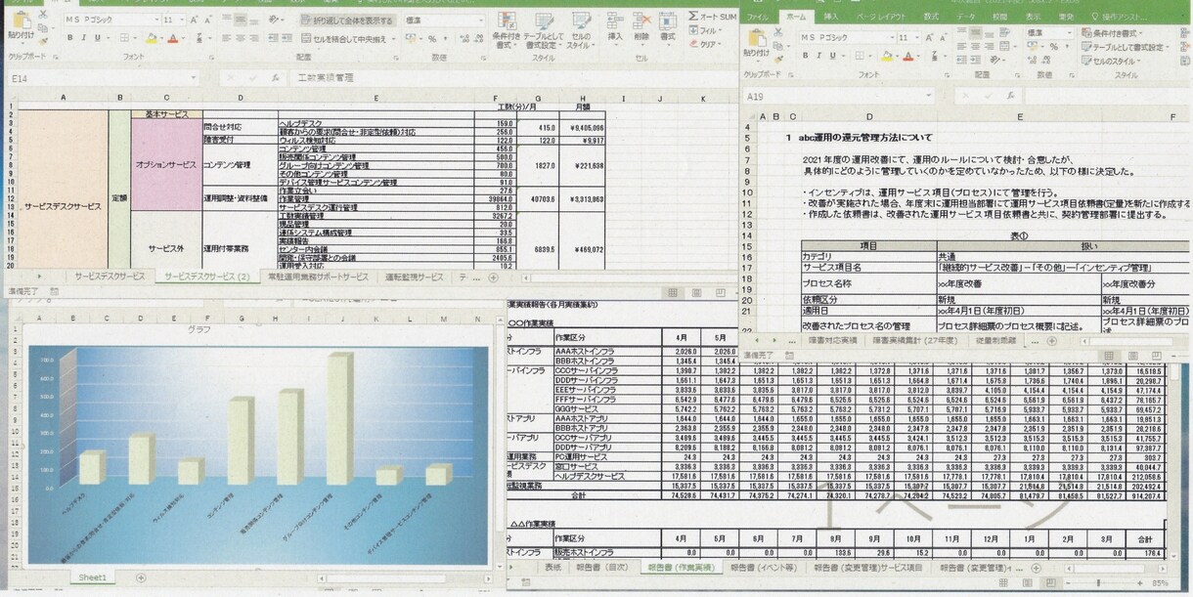Click the fx function icon beside A19

point(1010,96)
